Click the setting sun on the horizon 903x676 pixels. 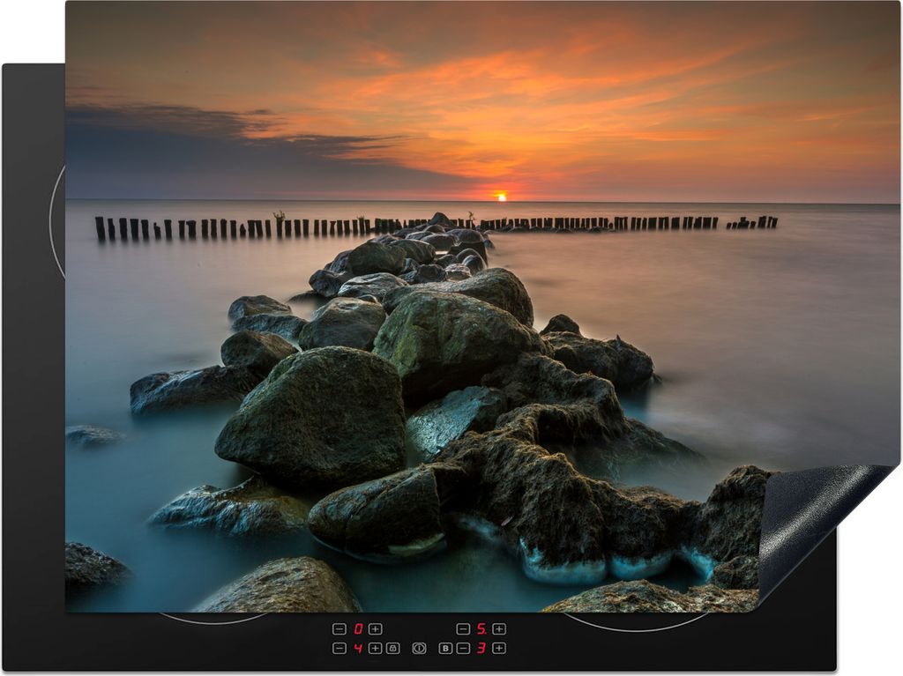coord(501,196)
